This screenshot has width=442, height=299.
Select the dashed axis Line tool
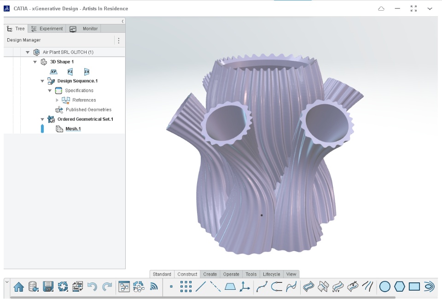pyautogui.click(x=215, y=287)
